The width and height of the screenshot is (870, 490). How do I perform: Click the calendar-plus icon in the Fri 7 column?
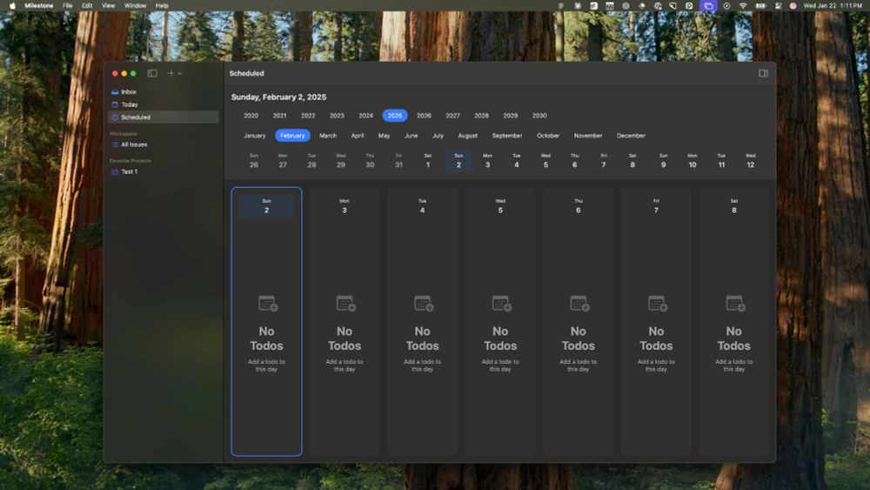(x=658, y=304)
